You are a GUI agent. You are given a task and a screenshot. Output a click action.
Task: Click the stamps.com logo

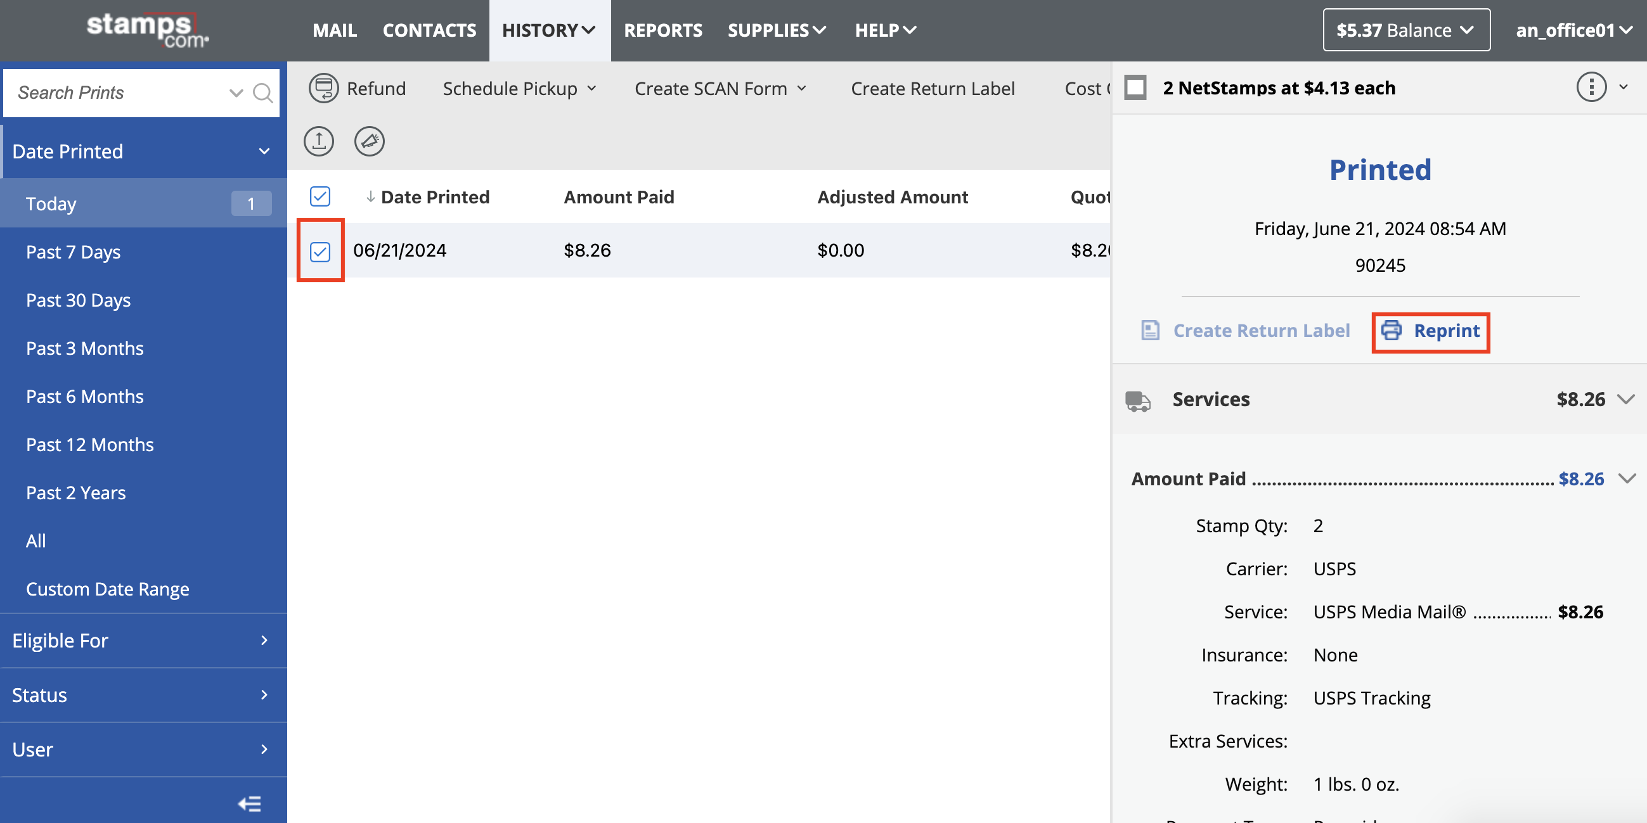pyautogui.click(x=148, y=30)
